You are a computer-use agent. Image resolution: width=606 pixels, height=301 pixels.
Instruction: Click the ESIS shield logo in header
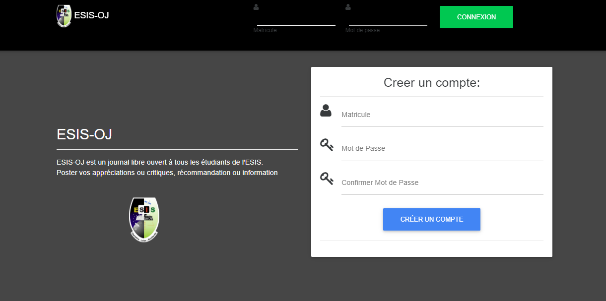[x=64, y=16]
